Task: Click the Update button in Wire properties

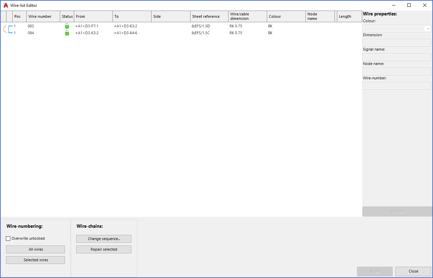Action: click(x=397, y=211)
